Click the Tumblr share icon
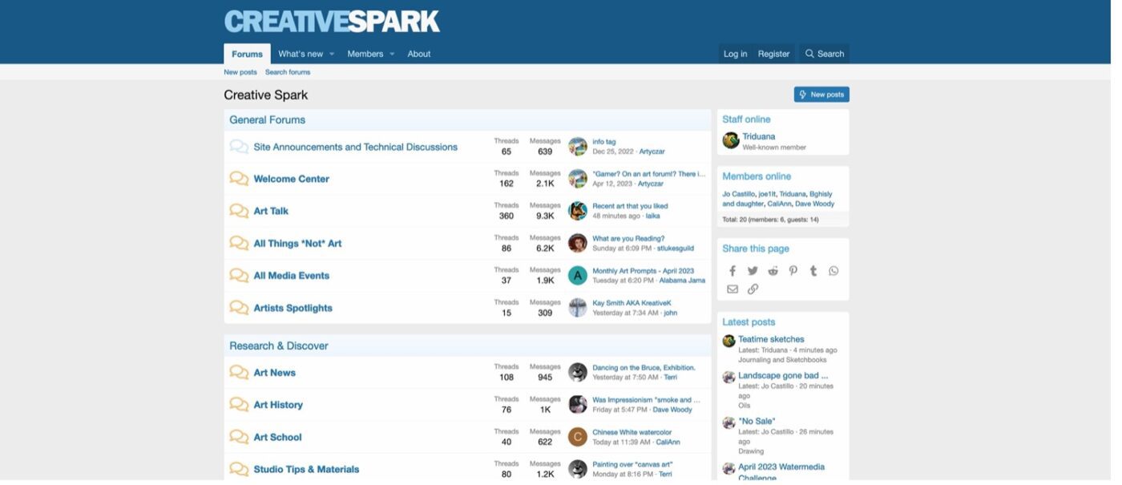 [x=813, y=271]
